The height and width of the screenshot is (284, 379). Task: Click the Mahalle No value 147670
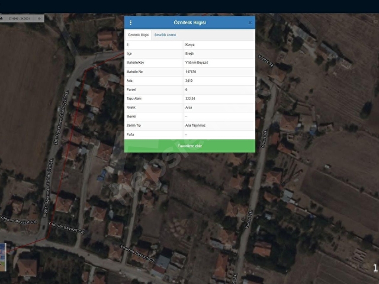click(x=191, y=72)
